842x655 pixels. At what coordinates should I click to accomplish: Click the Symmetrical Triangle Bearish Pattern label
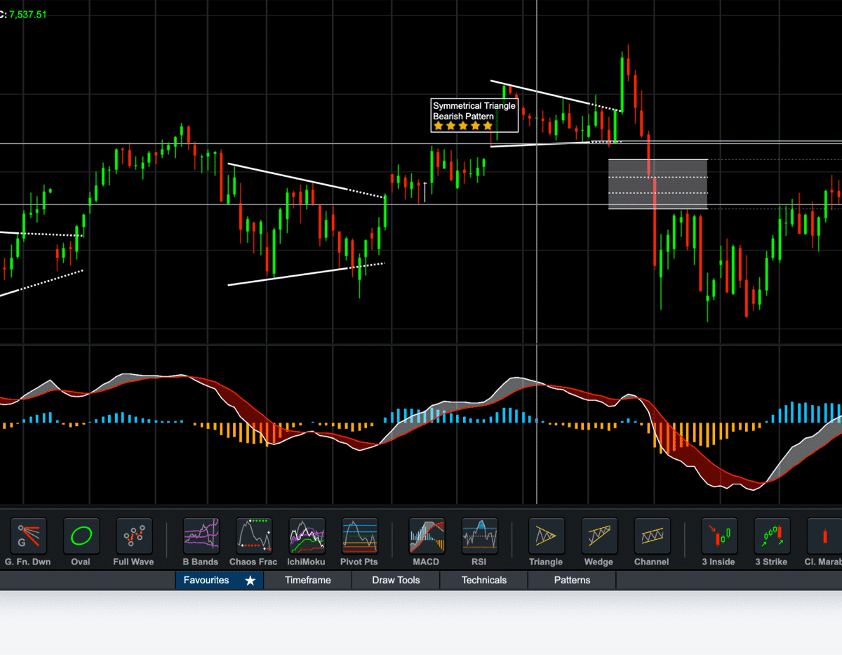(x=474, y=115)
